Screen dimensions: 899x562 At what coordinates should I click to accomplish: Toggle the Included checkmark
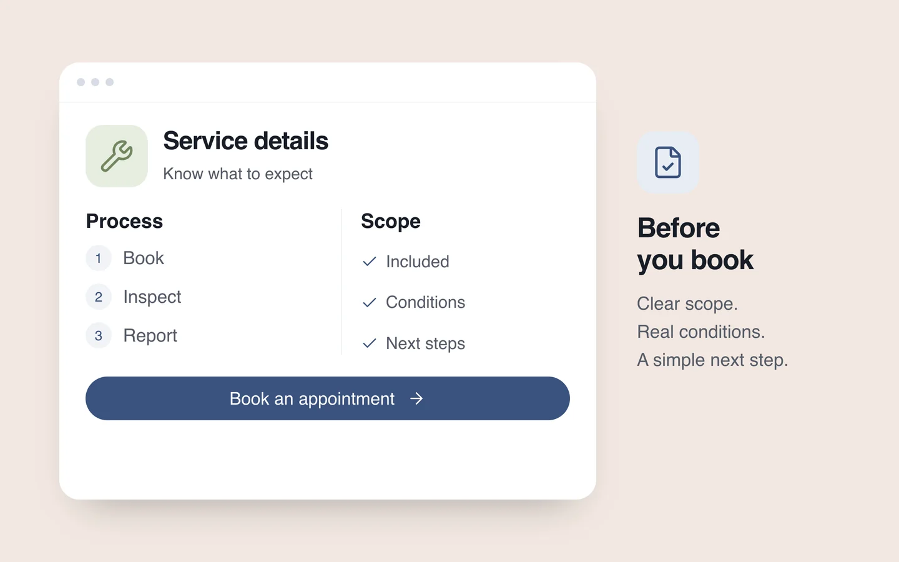pos(370,262)
